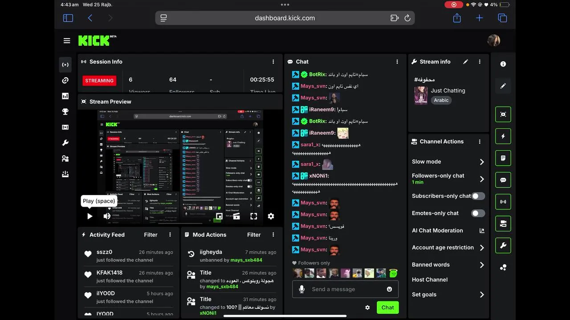Click the Just Chatting category thumbnail
The width and height of the screenshot is (570, 320).
[421, 96]
